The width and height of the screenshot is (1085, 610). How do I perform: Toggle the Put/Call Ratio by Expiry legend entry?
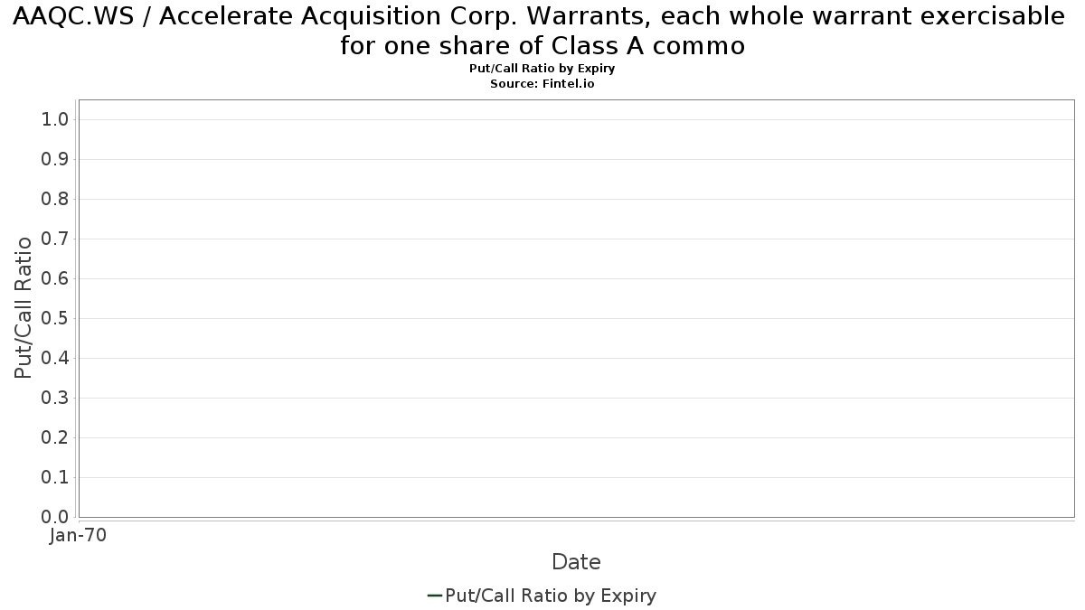542,596
